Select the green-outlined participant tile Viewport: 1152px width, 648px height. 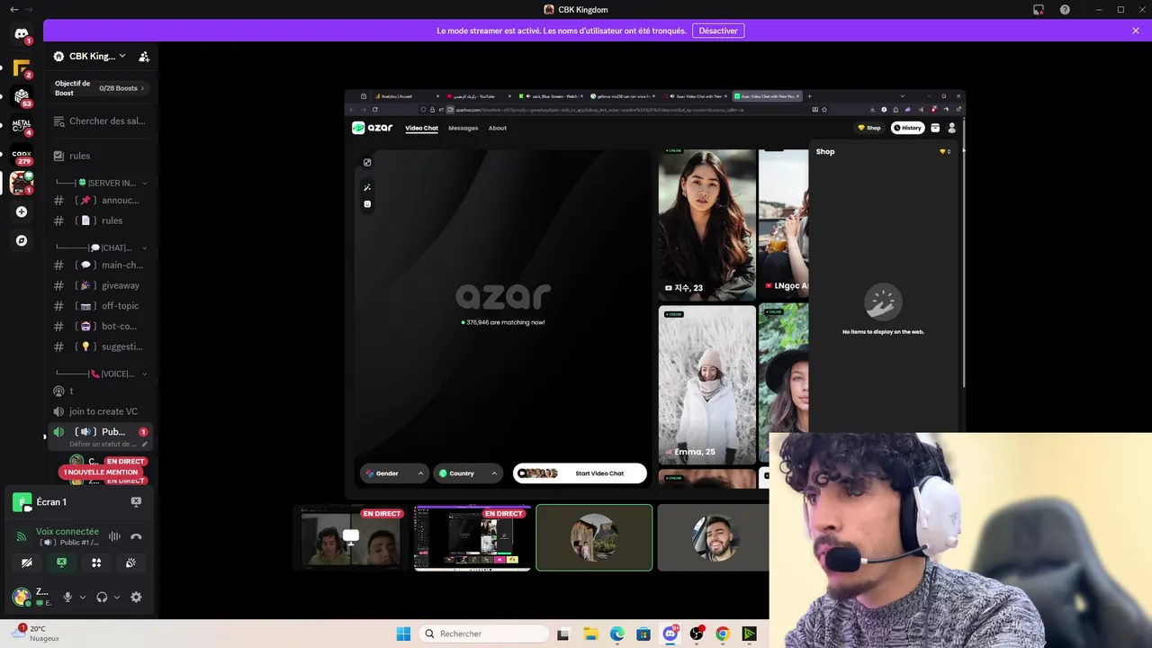(x=594, y=537)
